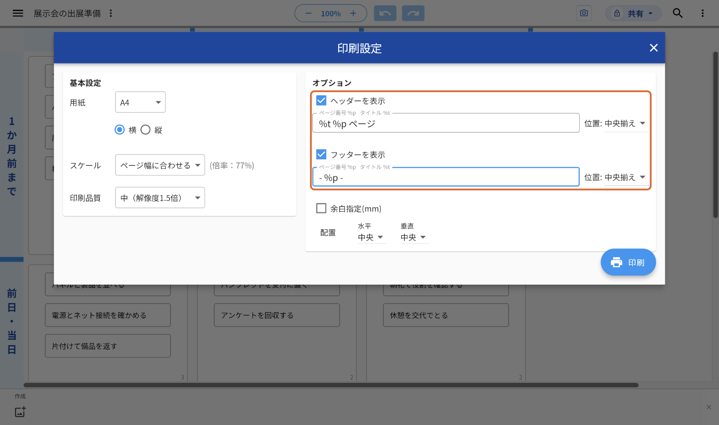This screenshot has width=719, height=425.
Task: Click the アンケートを回収する card
Action: (x=277, y=315)
